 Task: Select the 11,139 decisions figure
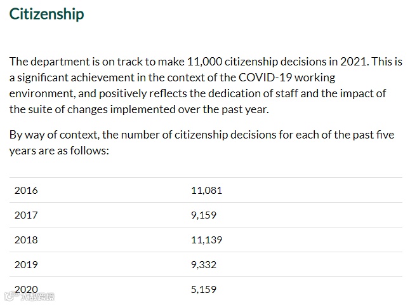coord(206,240)
